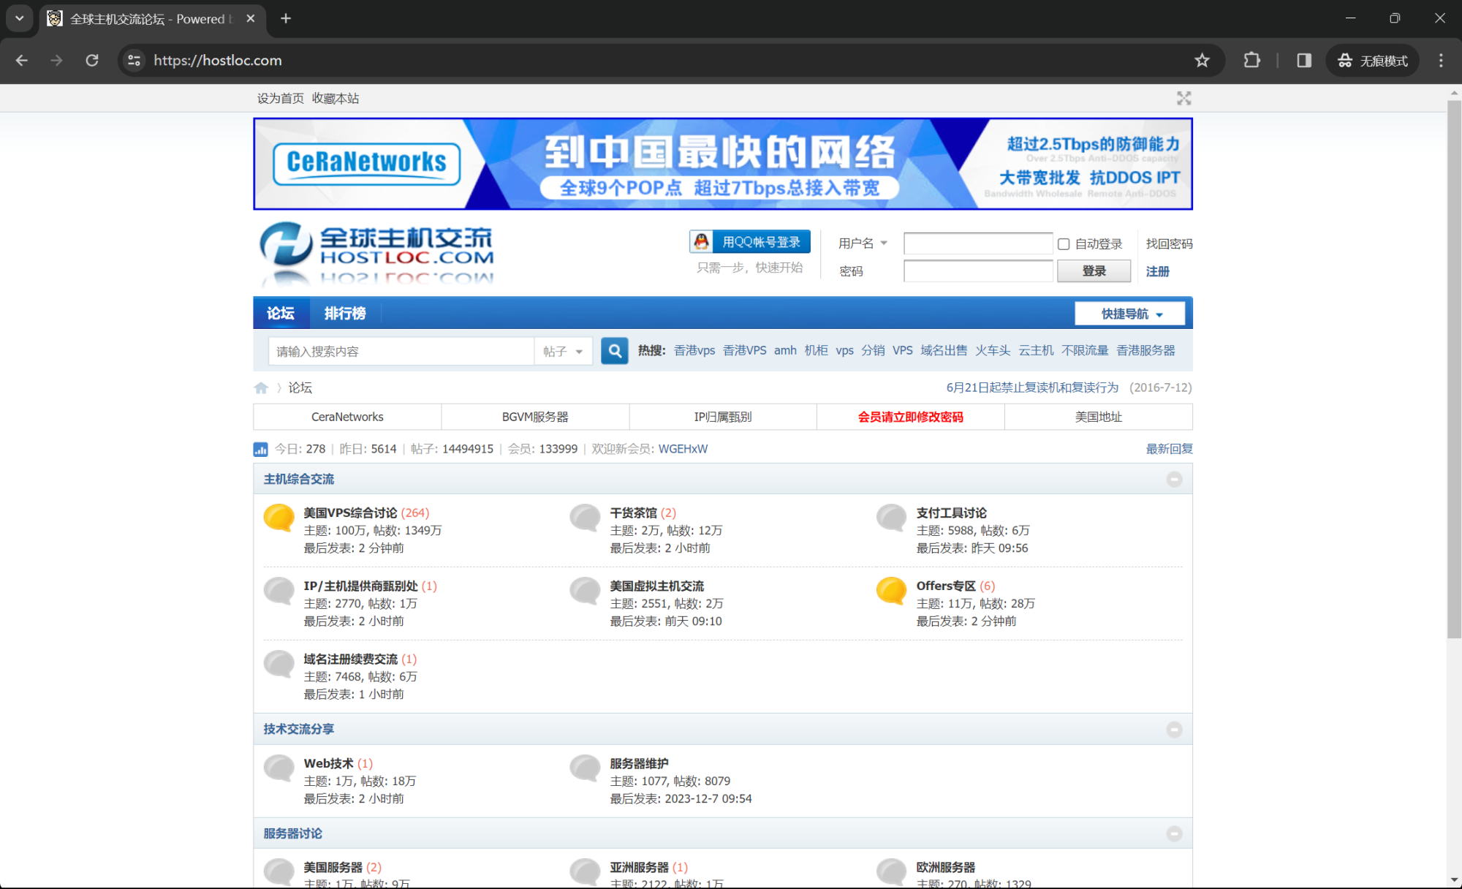Open the 帖子 search type dropdown
The height and width of the screenshot is (889, 1462).
point(563,351)
